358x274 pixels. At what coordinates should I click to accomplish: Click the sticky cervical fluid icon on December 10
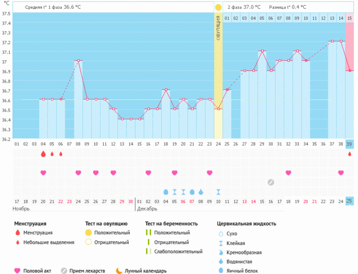tap(218, 192)
